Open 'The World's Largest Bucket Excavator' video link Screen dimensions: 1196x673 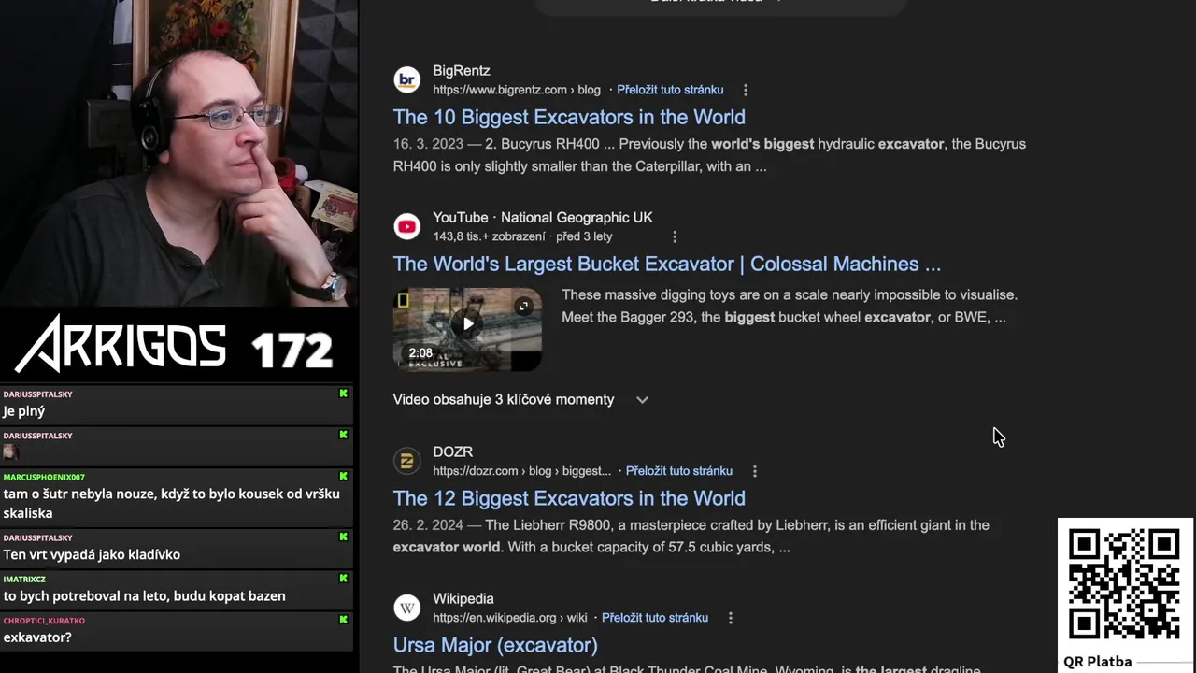pos(667,264)
